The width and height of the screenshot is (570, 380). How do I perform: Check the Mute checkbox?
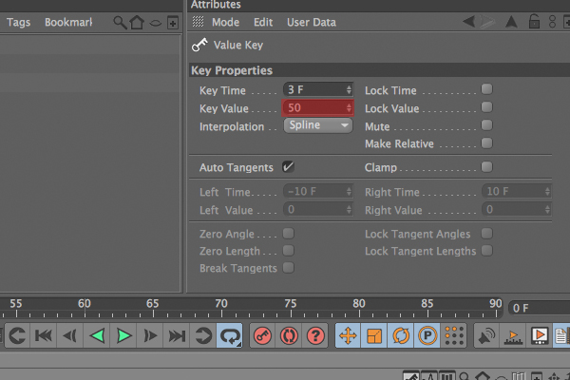pos(486,125)
